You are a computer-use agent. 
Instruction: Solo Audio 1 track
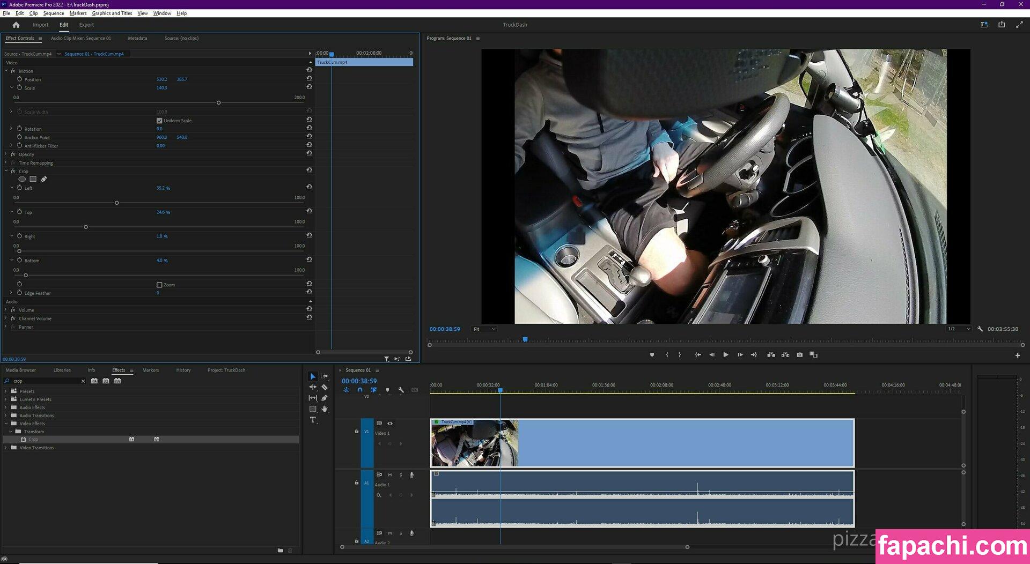pos(401,475)
